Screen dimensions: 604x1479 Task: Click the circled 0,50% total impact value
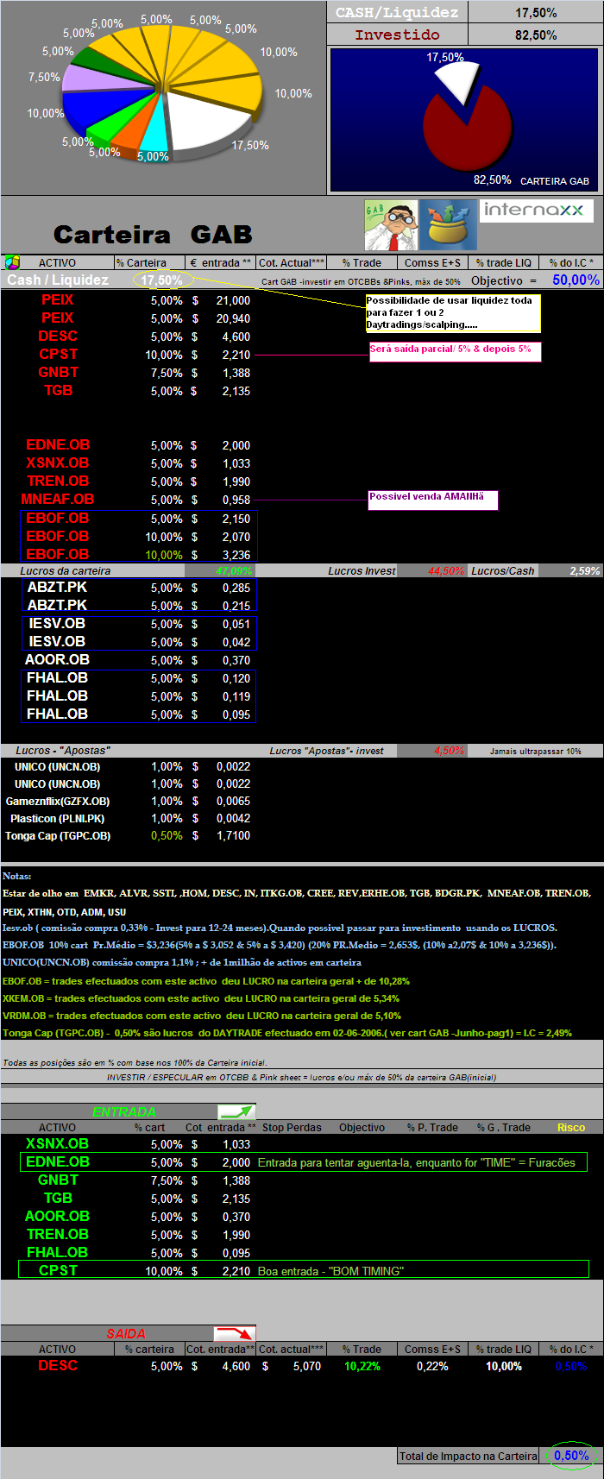pos(571,1455)
